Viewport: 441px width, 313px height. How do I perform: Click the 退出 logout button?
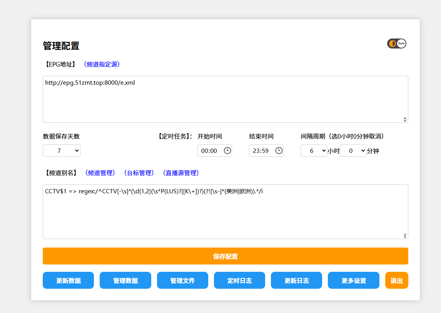396,280
